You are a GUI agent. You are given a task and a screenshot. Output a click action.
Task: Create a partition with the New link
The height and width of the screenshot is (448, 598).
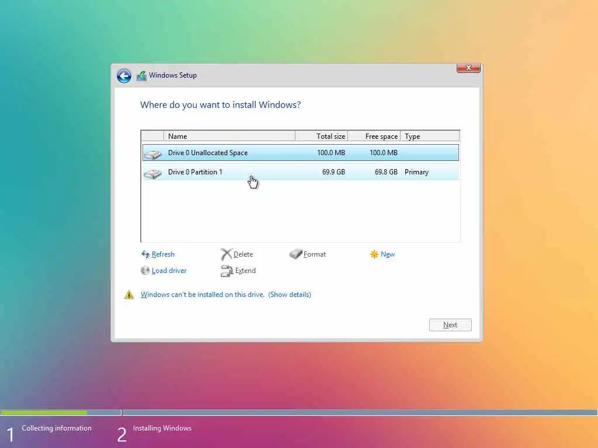click(x=388, y=254)
